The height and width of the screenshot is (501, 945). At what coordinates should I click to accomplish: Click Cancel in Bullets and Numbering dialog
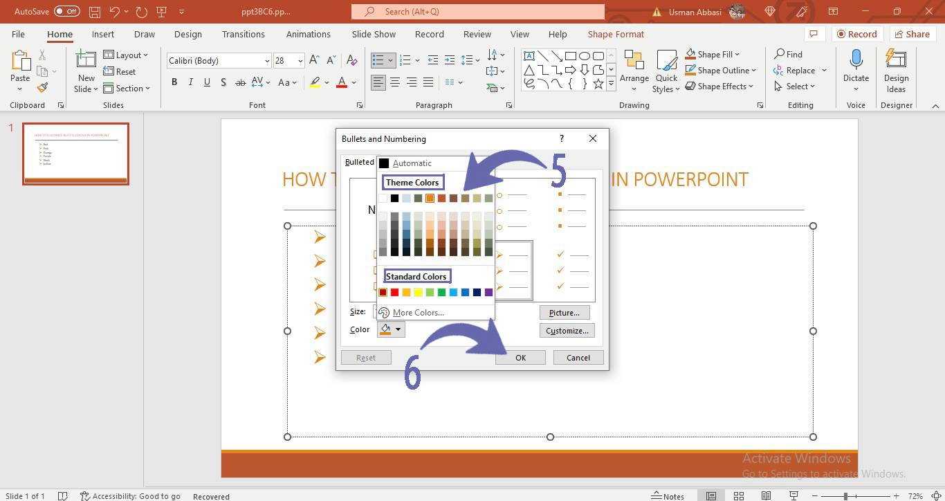(578, 358)
